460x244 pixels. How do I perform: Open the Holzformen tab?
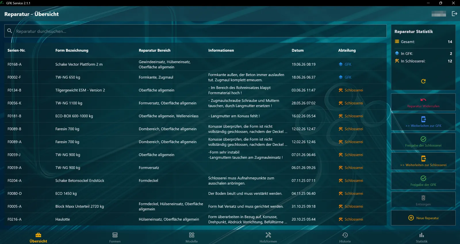pyautogui.click(x=268, y=238)
